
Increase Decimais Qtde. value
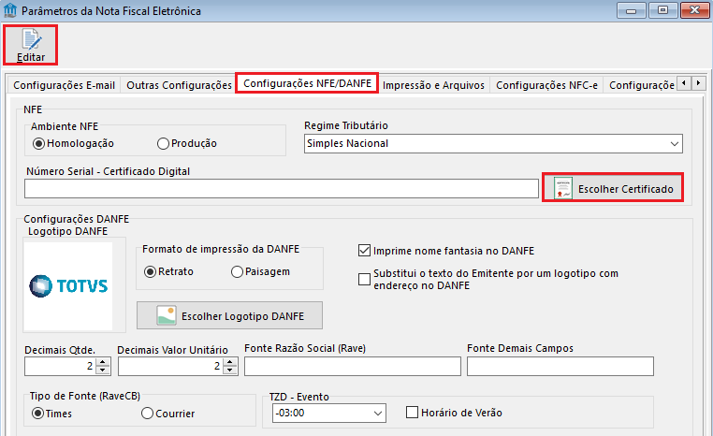pos(103,362)
